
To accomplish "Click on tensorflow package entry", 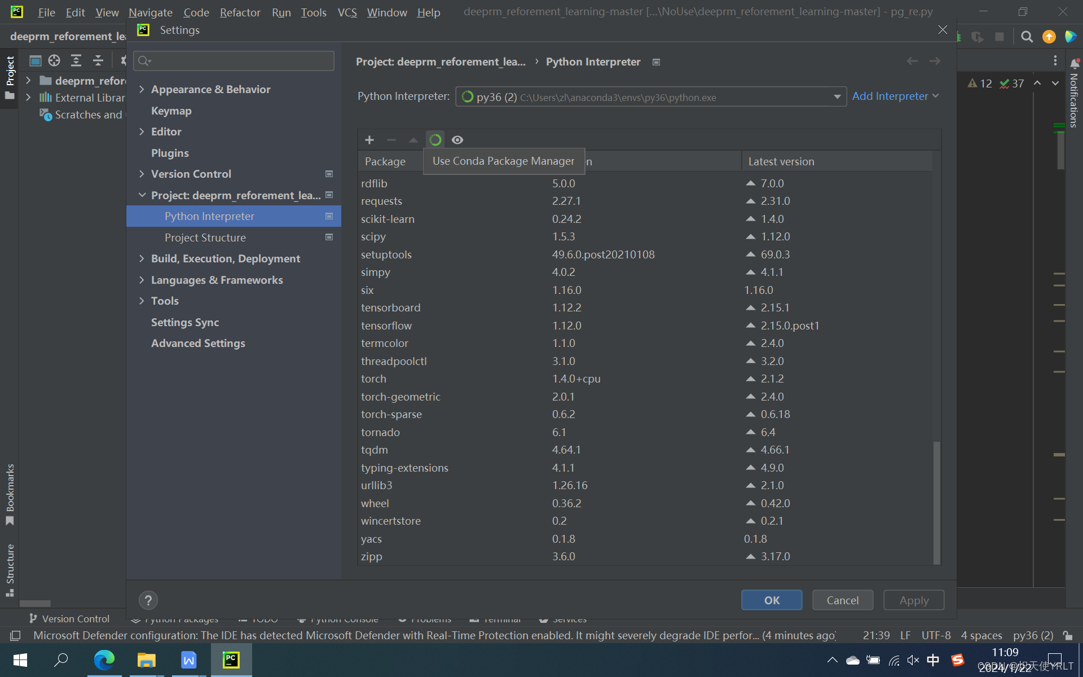I will [385, 325].
